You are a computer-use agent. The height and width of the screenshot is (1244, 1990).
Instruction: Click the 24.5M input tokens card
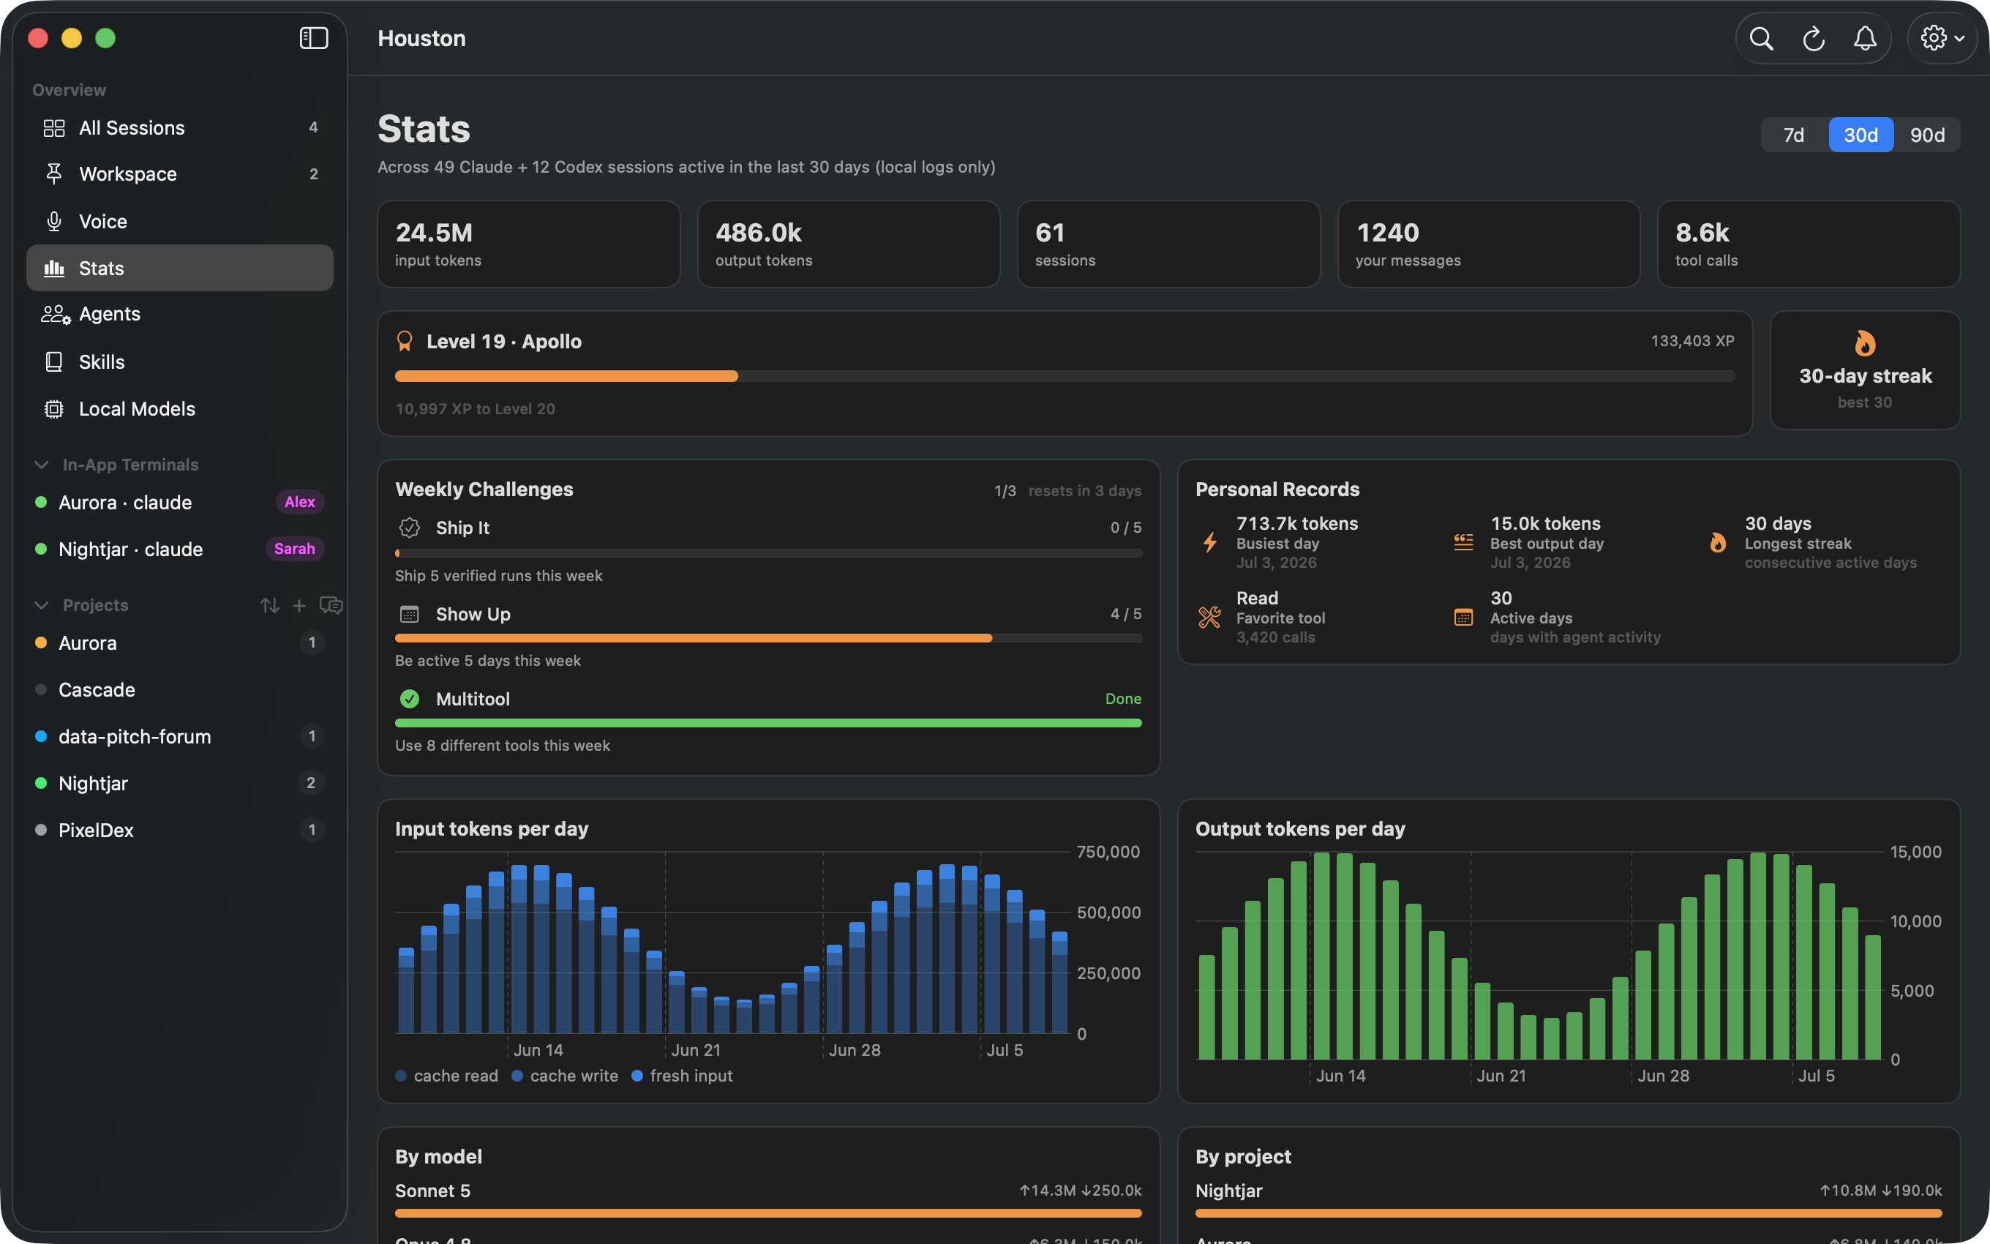[529, 244]
